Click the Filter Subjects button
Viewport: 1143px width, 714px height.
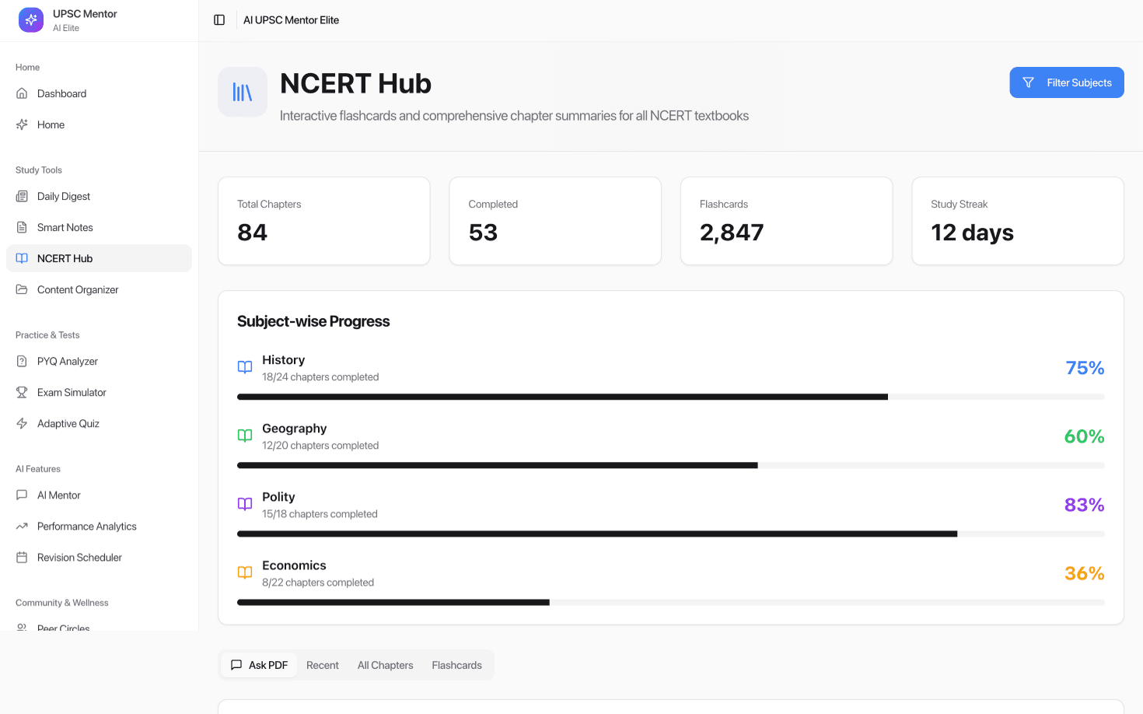pos(1067,82)
